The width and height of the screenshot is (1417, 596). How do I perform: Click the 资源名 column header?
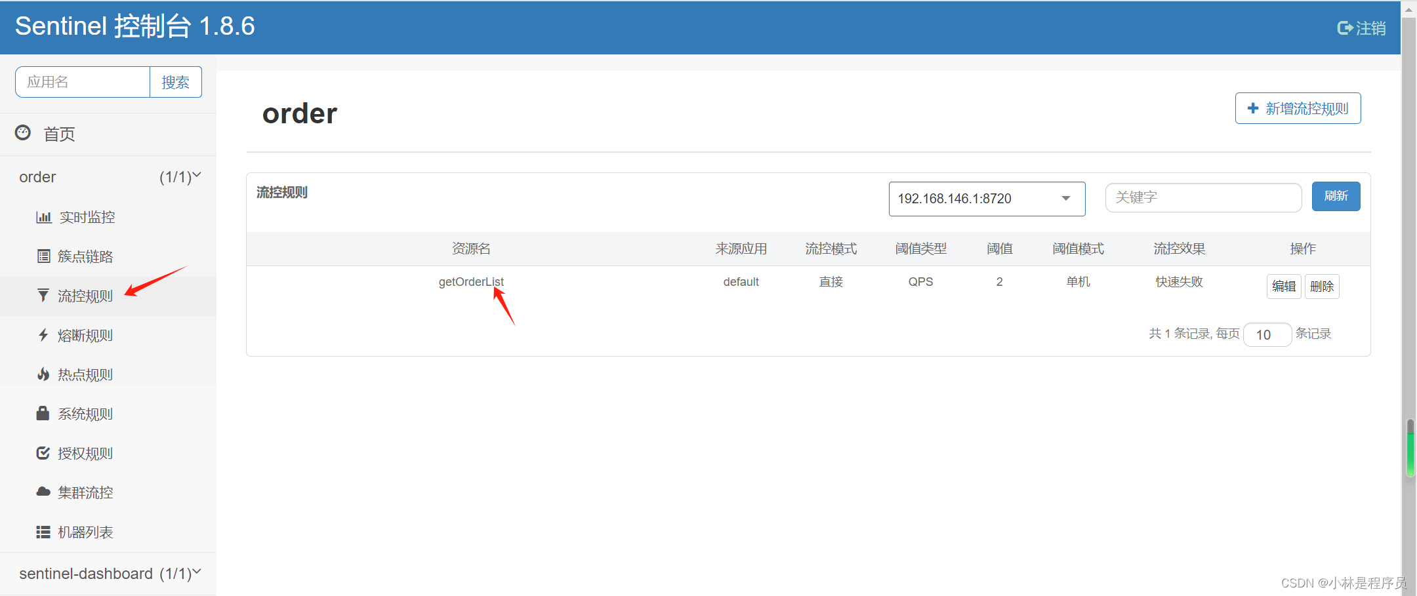(471, 248)
